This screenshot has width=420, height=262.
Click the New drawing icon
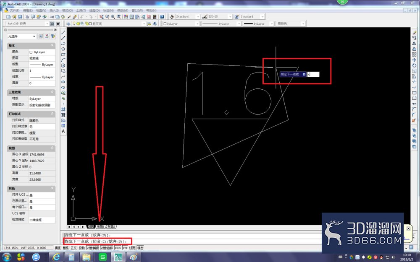(x=8, y=17)
